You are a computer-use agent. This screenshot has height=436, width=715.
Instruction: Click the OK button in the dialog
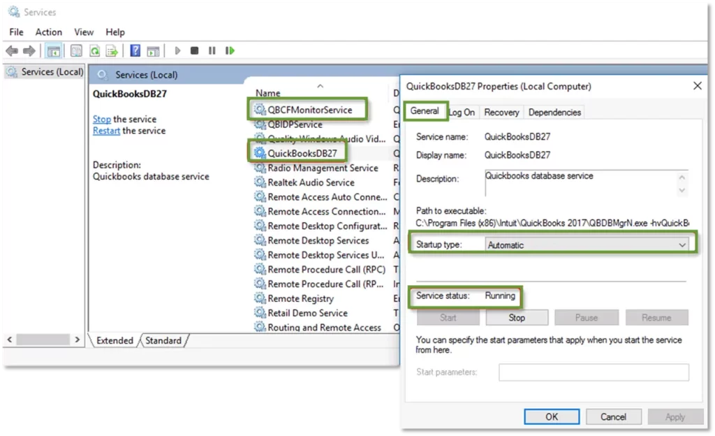click(551, 416)
